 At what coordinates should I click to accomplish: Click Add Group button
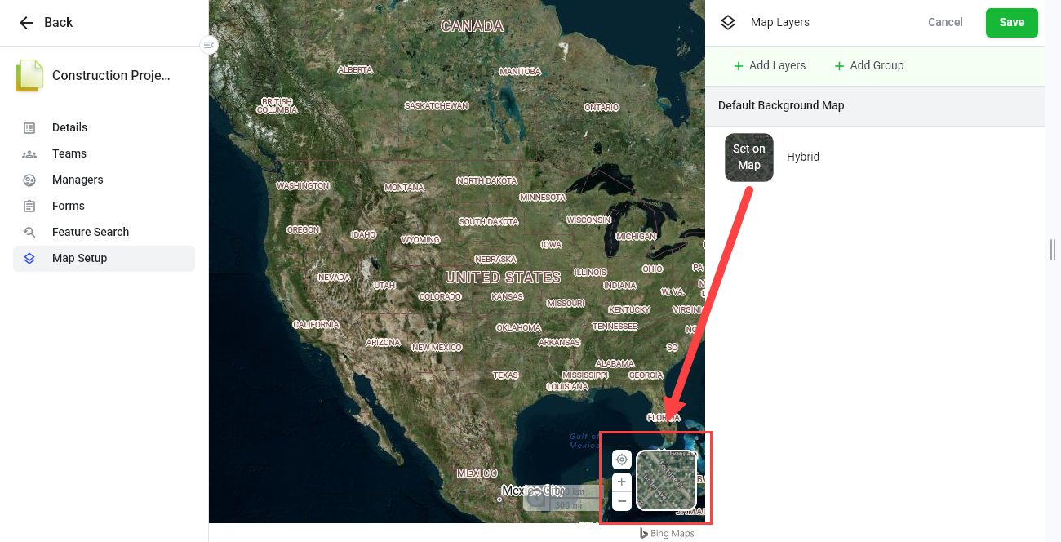coord(868,65)
